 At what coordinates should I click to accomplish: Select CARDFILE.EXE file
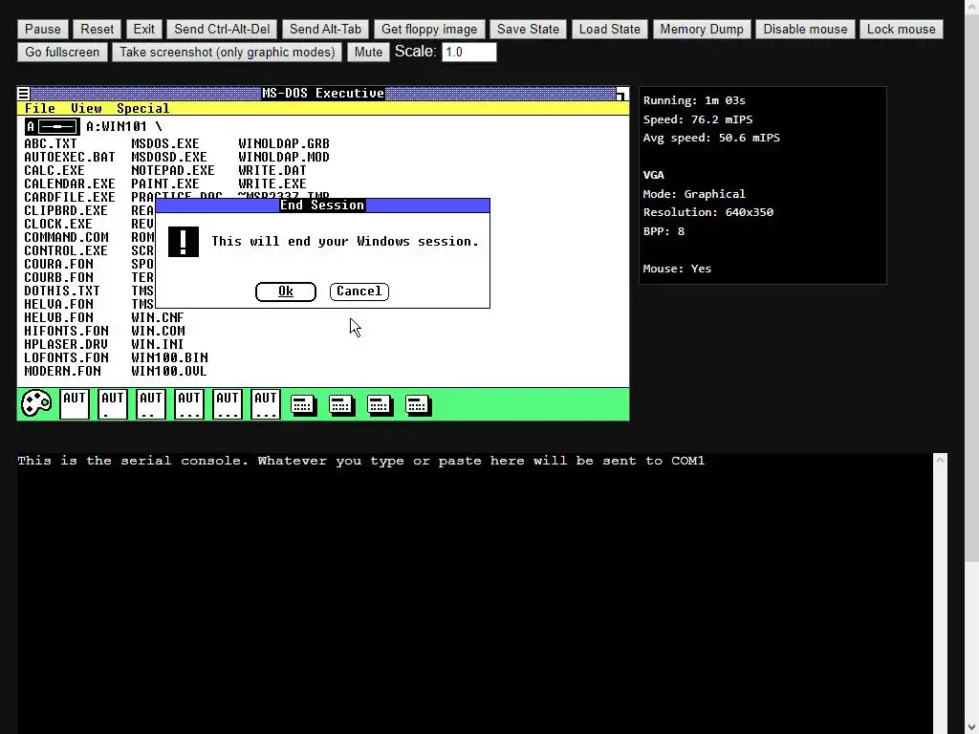tap(70, 197)
